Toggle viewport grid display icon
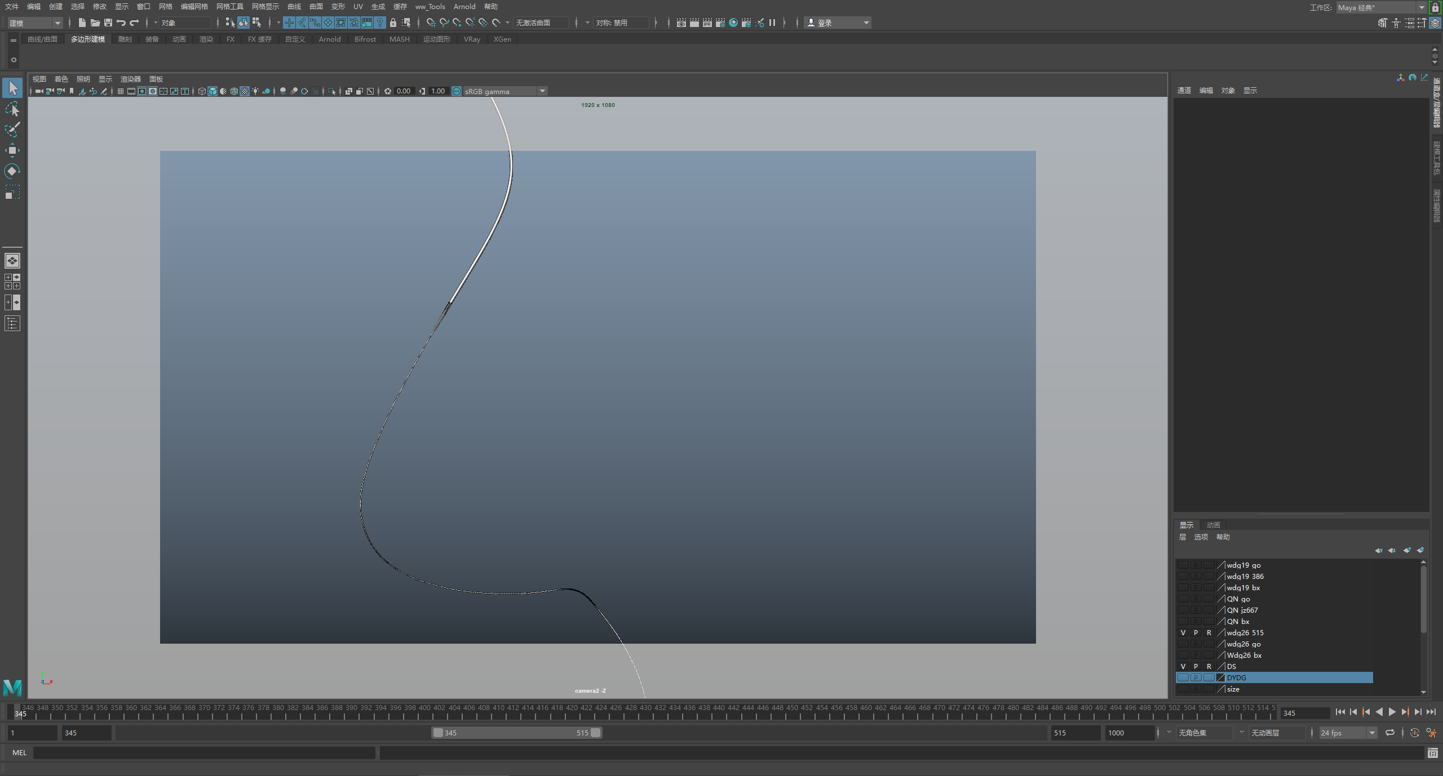 tap(121, 91)
